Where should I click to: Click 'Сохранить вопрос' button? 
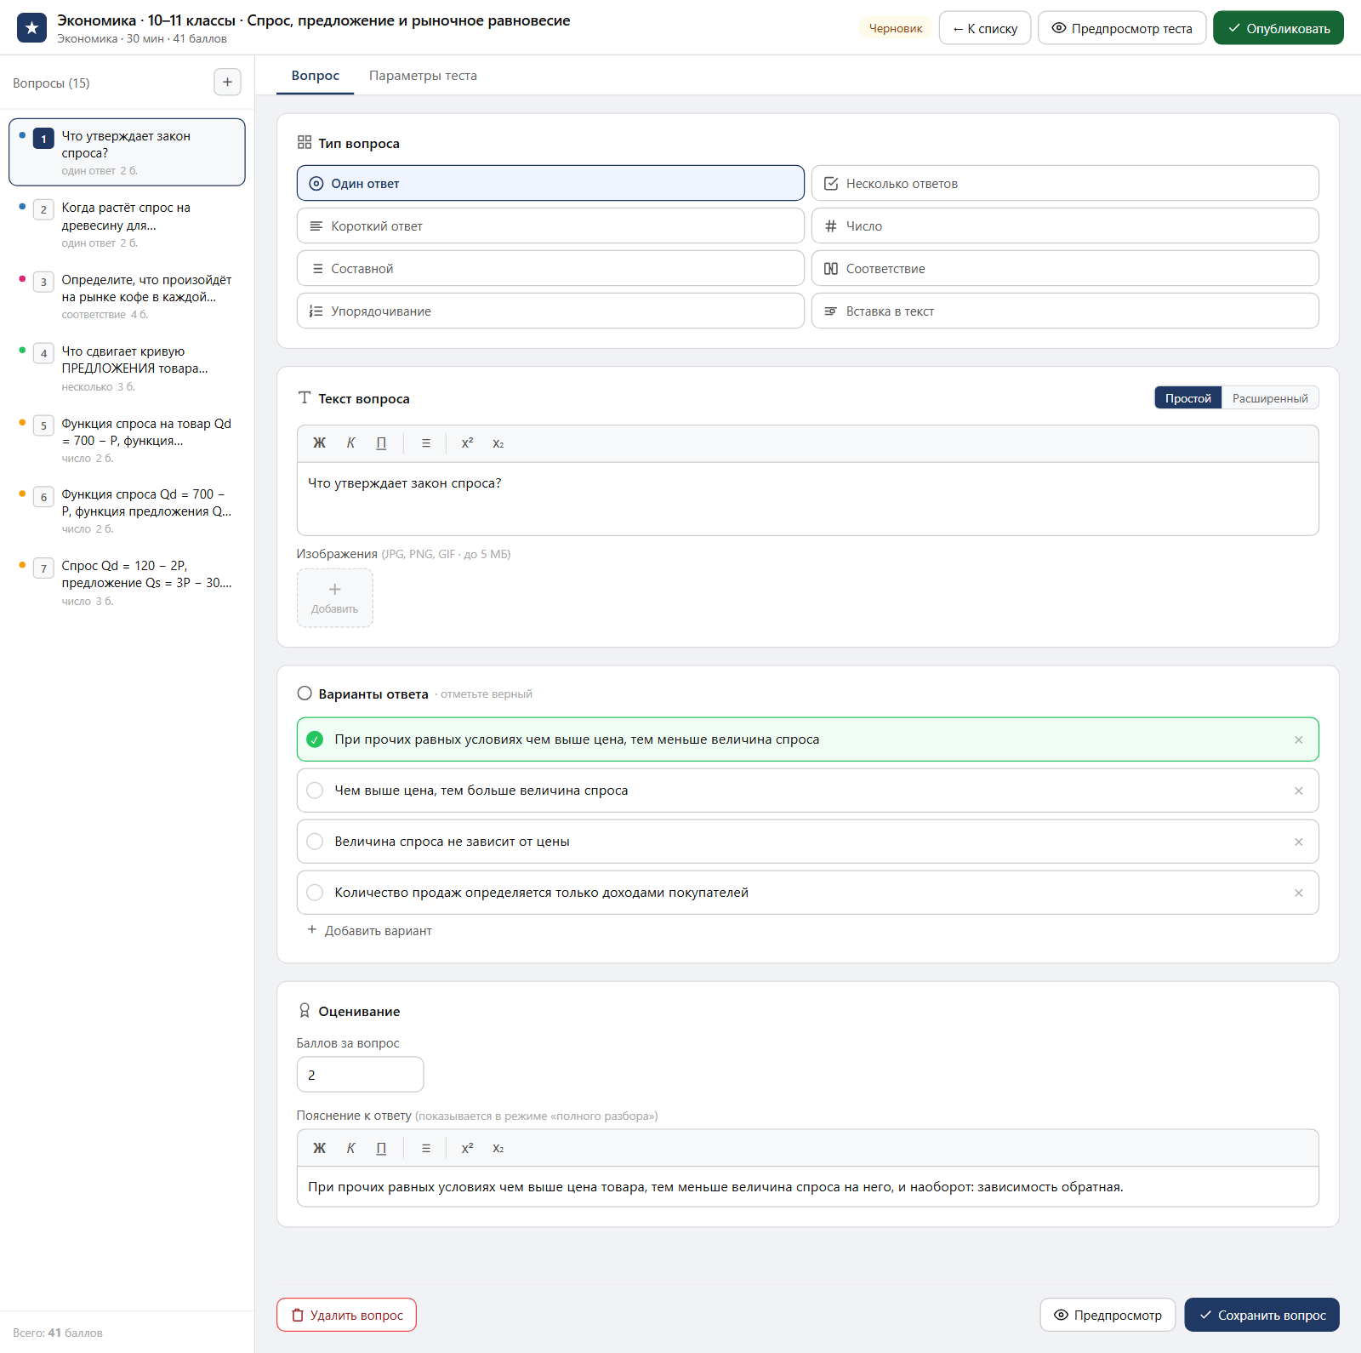[x=1261, y=1315]
